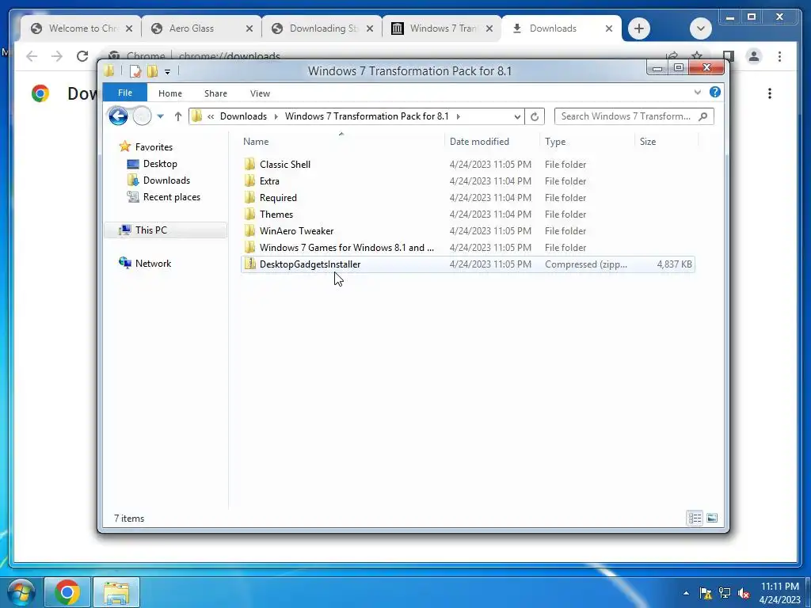Click the Chrome reload button
This screenshot has height=608, width=811.
pos(82,56)
